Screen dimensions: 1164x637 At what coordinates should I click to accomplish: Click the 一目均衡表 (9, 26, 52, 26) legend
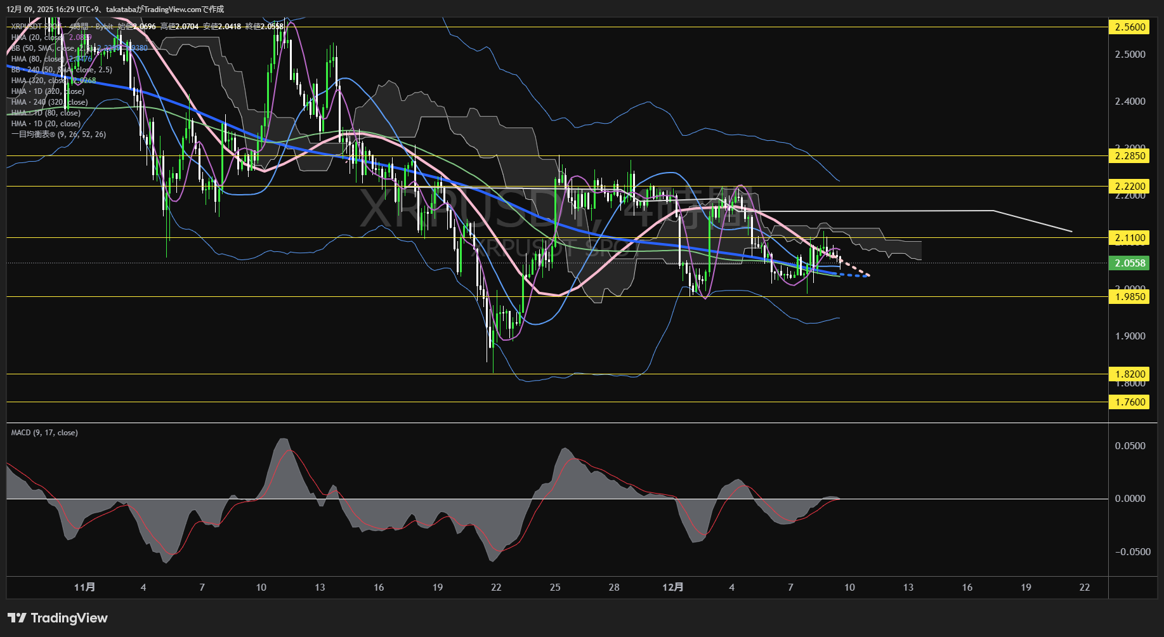58,135
